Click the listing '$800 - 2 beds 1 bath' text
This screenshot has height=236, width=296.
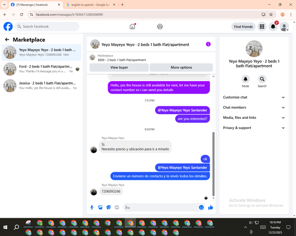point(122,60)
